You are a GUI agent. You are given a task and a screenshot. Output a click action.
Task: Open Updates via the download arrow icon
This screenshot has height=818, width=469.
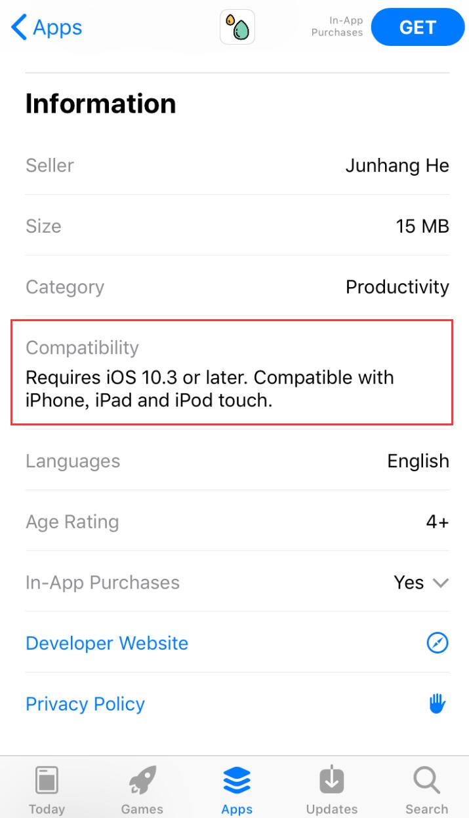click(x=331, y=780)
